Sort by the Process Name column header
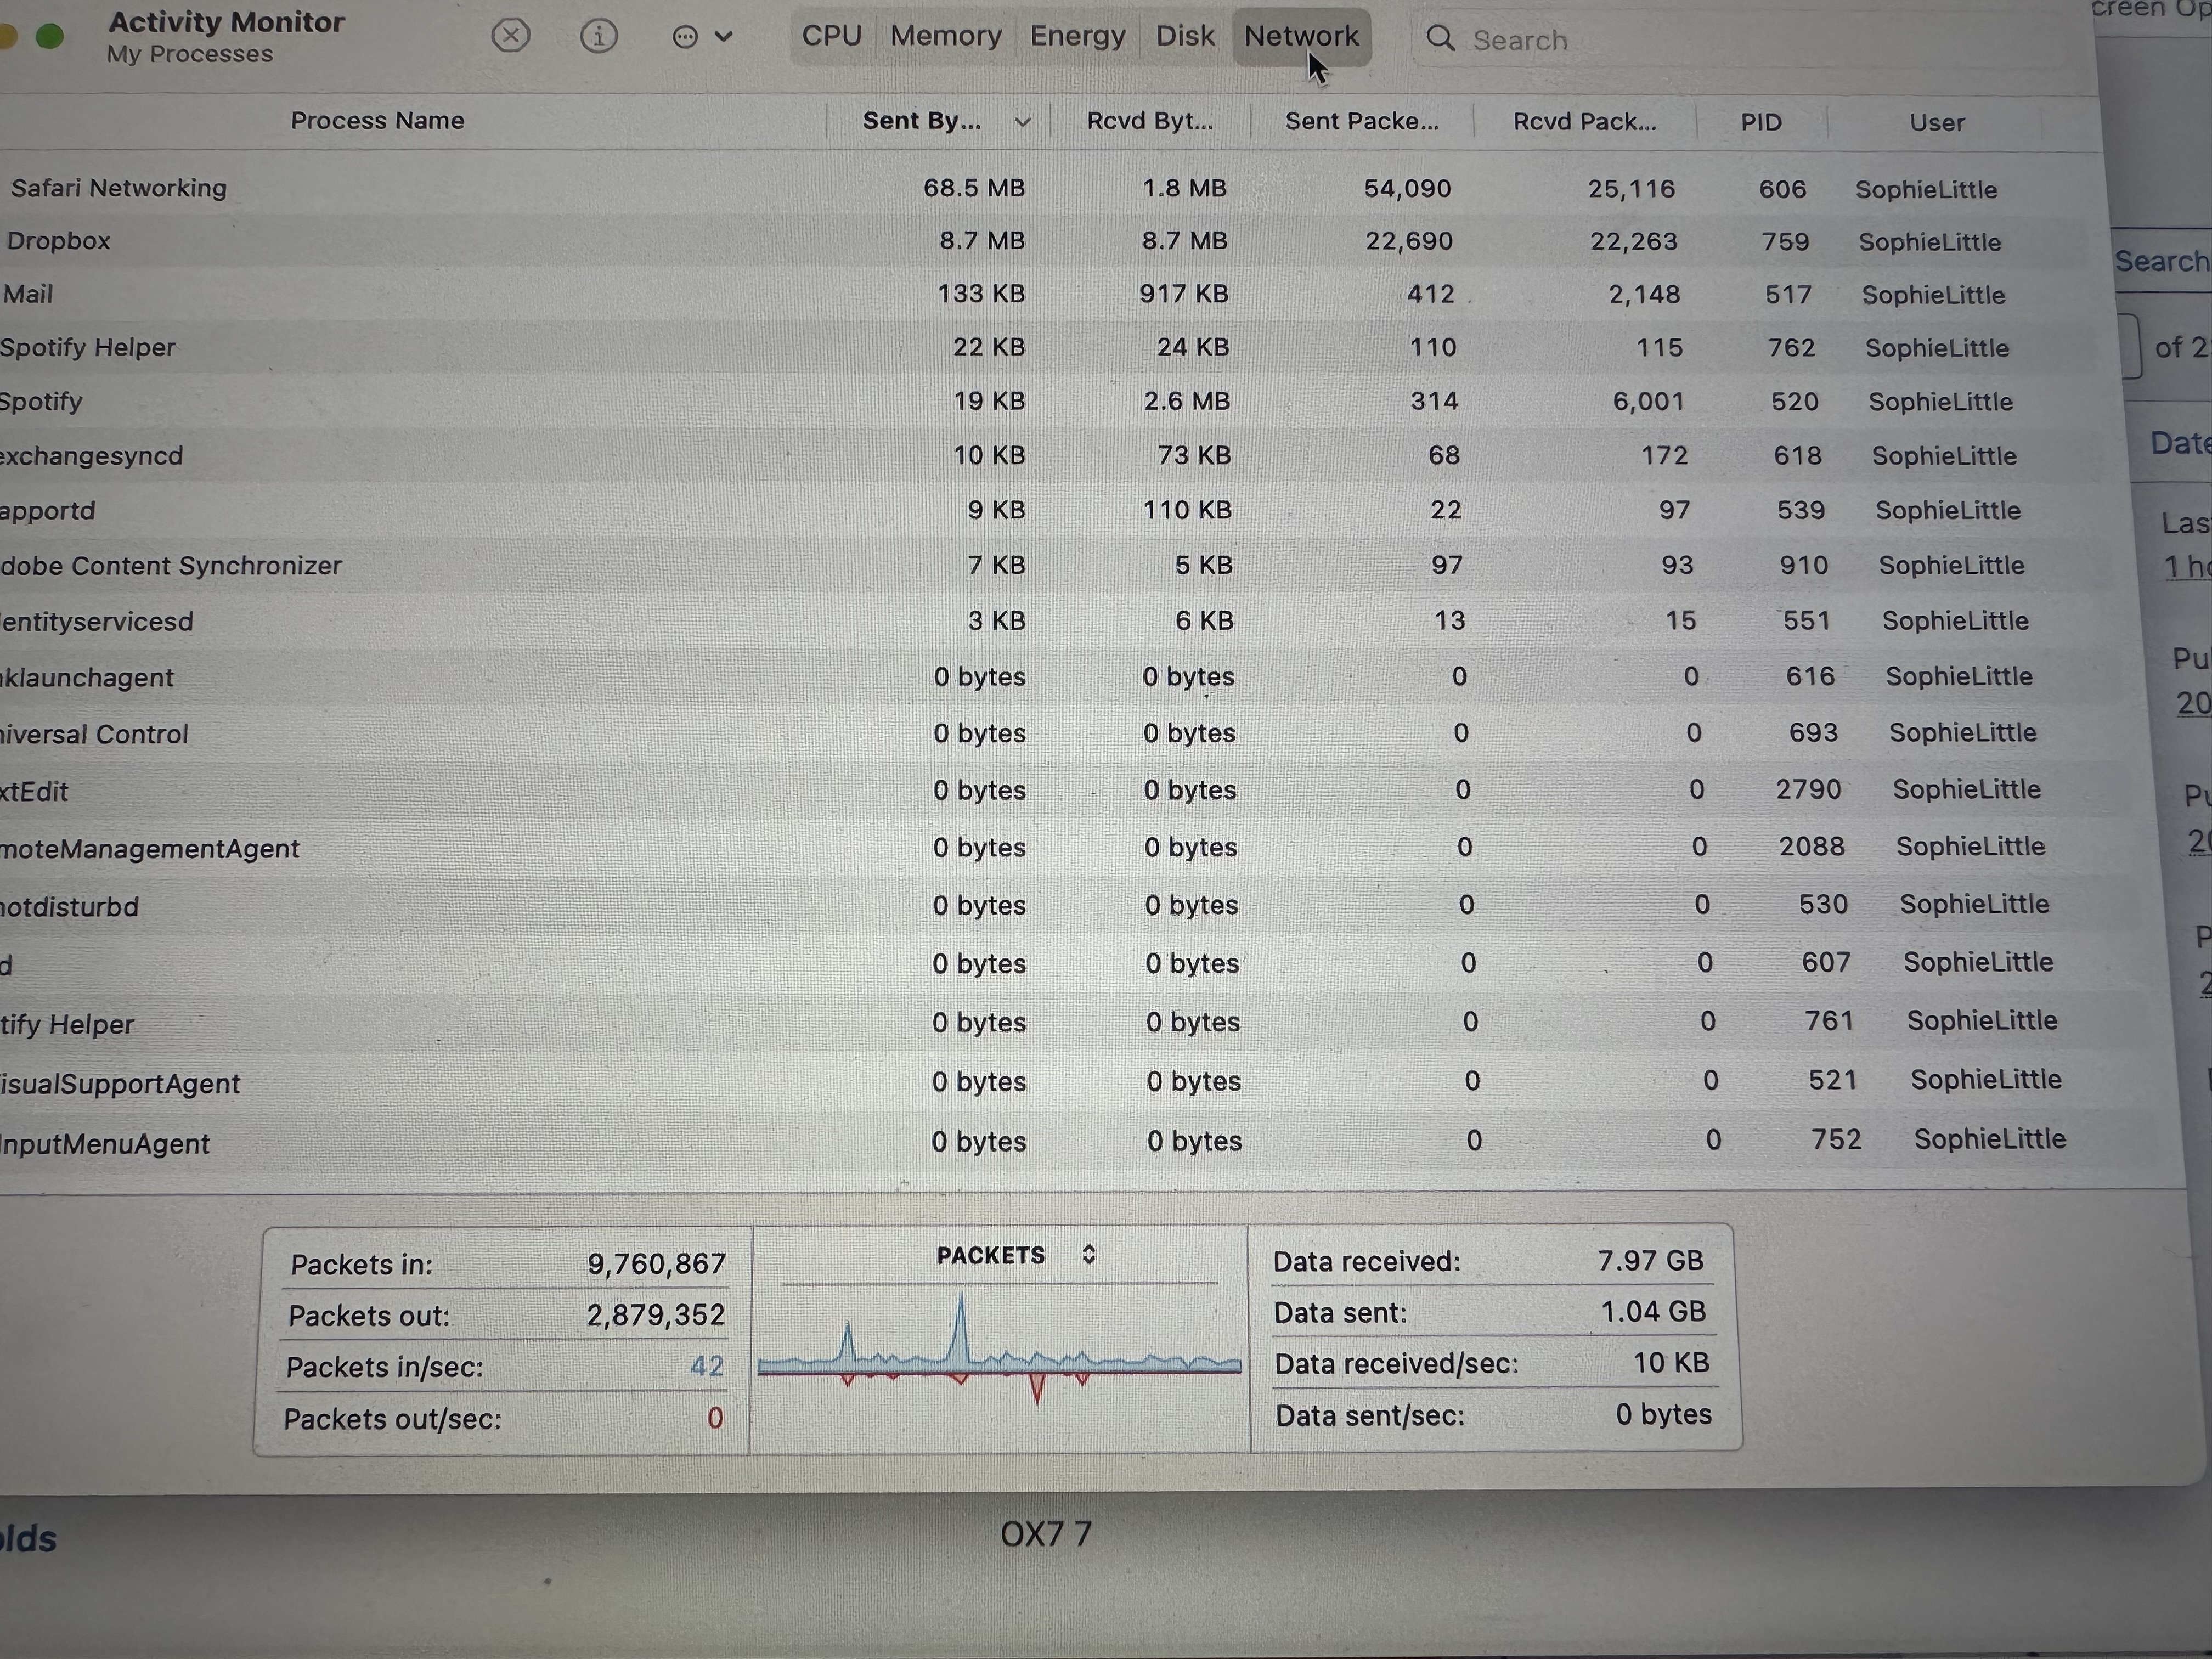 point(377,121)
